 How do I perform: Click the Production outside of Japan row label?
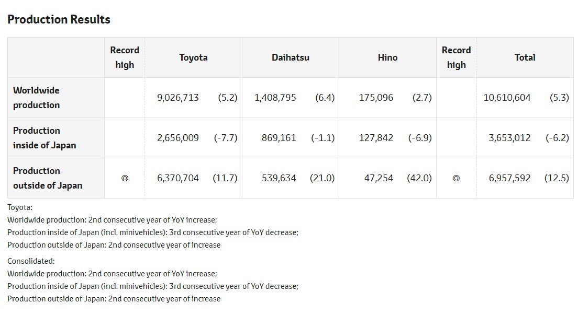pyautogui.click(x=48, y=178)
